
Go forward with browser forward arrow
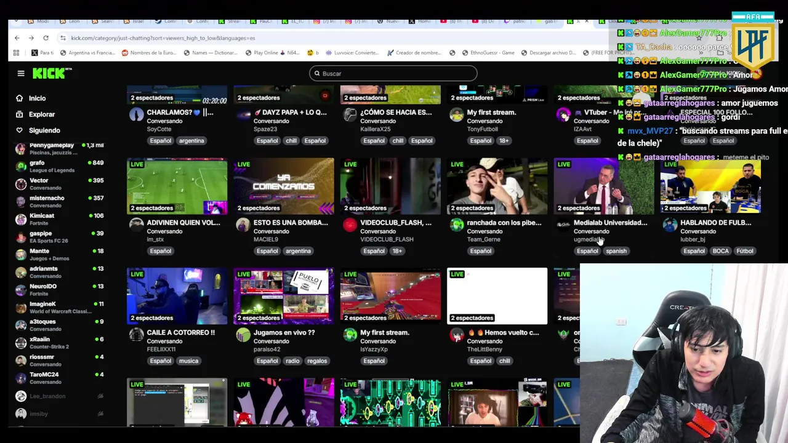point(31,38)
